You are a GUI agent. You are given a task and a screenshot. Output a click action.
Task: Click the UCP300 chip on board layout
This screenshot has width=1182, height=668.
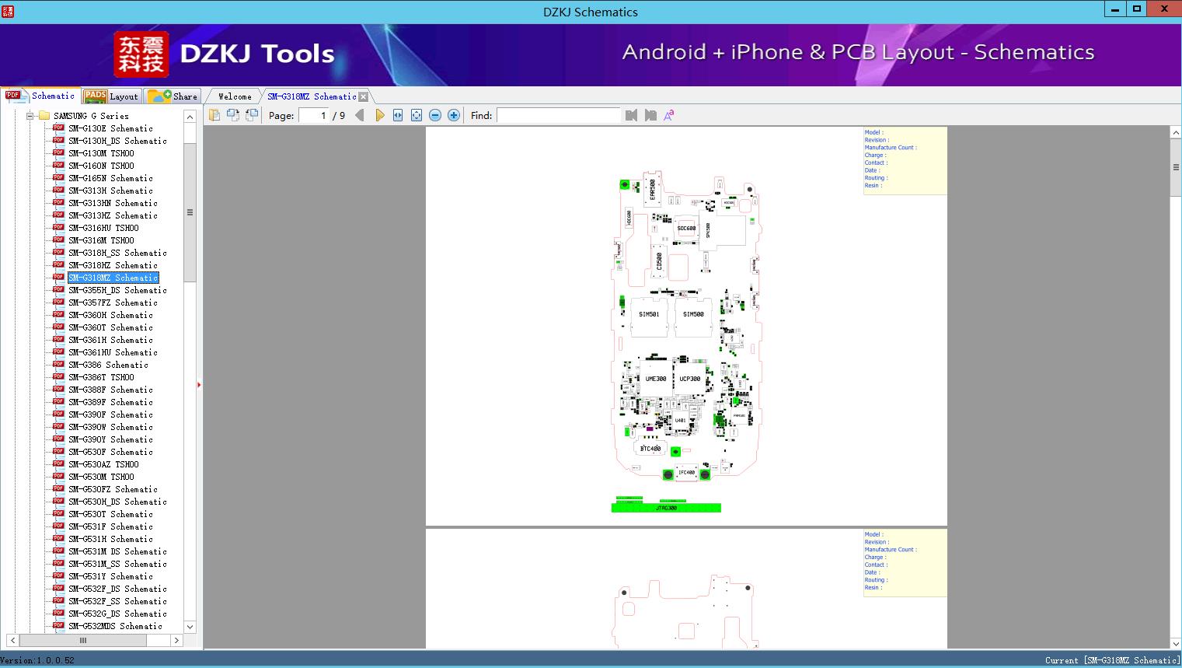[x=690, y=379]
